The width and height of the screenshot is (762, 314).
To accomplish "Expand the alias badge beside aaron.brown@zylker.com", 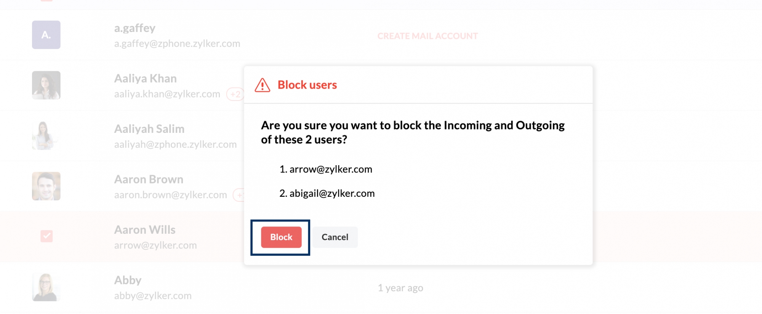I will click(x=239, y=195).
